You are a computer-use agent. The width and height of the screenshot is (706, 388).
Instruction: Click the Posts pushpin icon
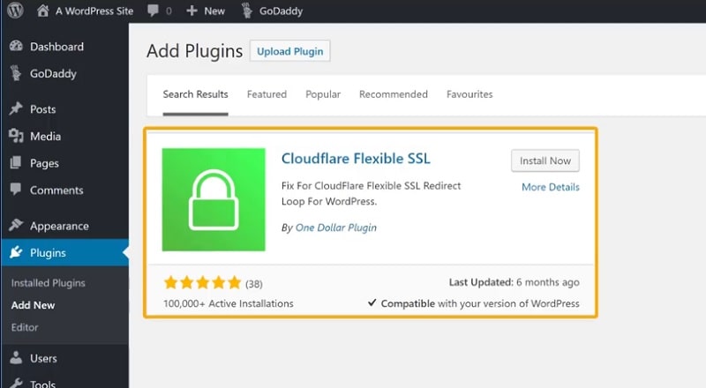(x=16, y=108)
